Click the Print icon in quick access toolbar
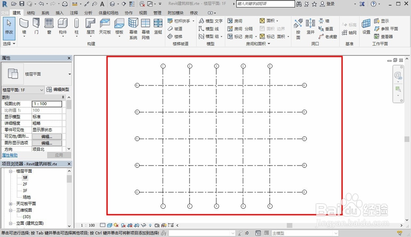411x237 pixels. tap(65, 4)
